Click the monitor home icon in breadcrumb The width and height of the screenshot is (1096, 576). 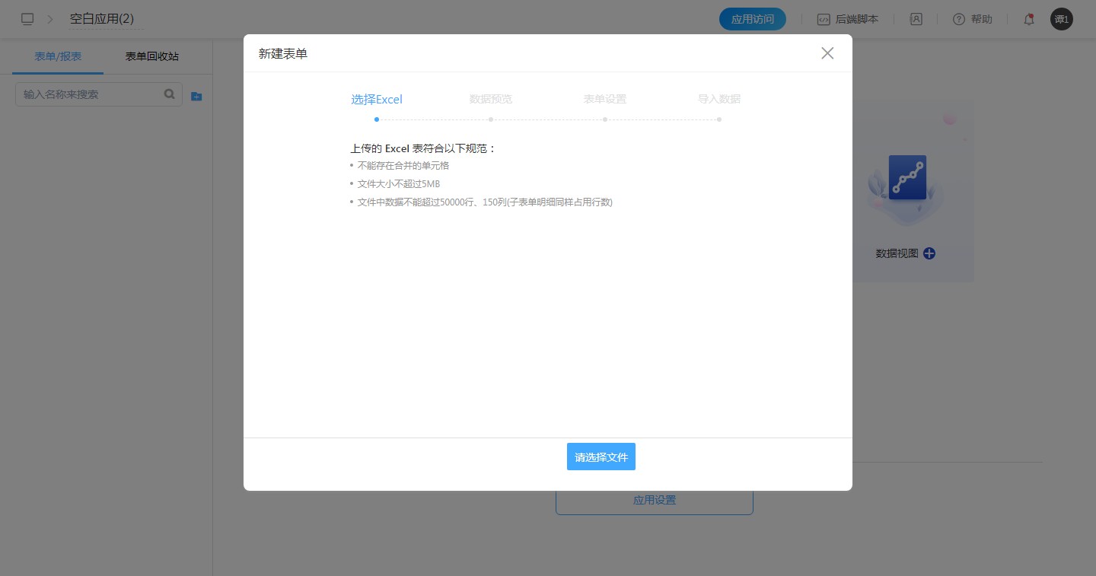coord(27,19)
